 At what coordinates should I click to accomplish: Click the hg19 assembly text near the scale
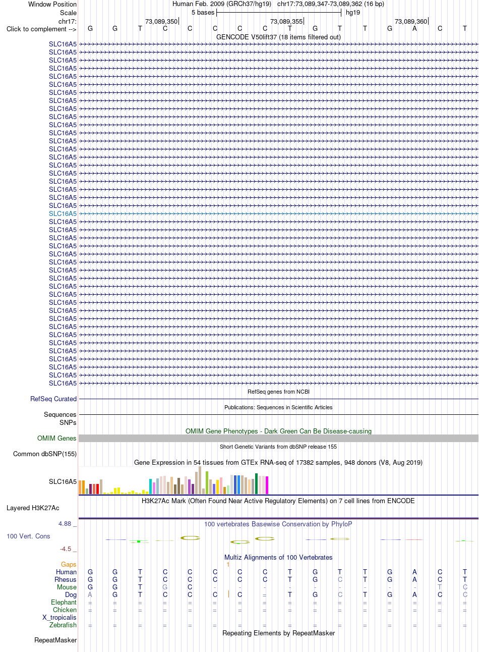point(353,13)
